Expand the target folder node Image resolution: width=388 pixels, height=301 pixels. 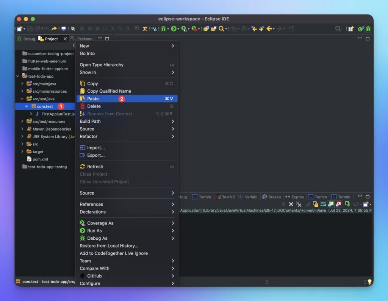point(22,151)
